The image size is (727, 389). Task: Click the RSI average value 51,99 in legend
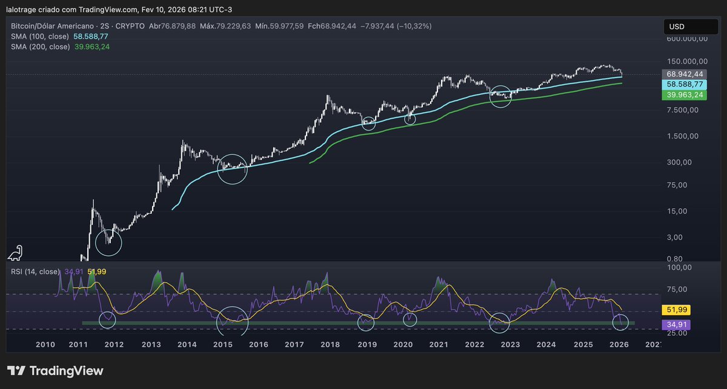pyautogui.click(x=97, y=272)
